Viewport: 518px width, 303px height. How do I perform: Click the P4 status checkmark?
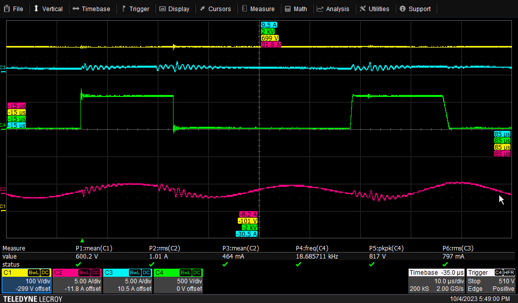point(298,265)
